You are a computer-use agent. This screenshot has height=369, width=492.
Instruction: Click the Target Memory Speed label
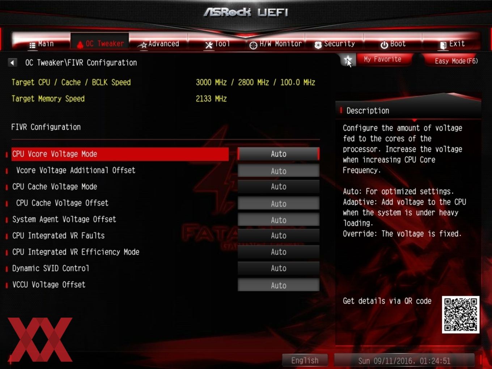coord(48,99)
